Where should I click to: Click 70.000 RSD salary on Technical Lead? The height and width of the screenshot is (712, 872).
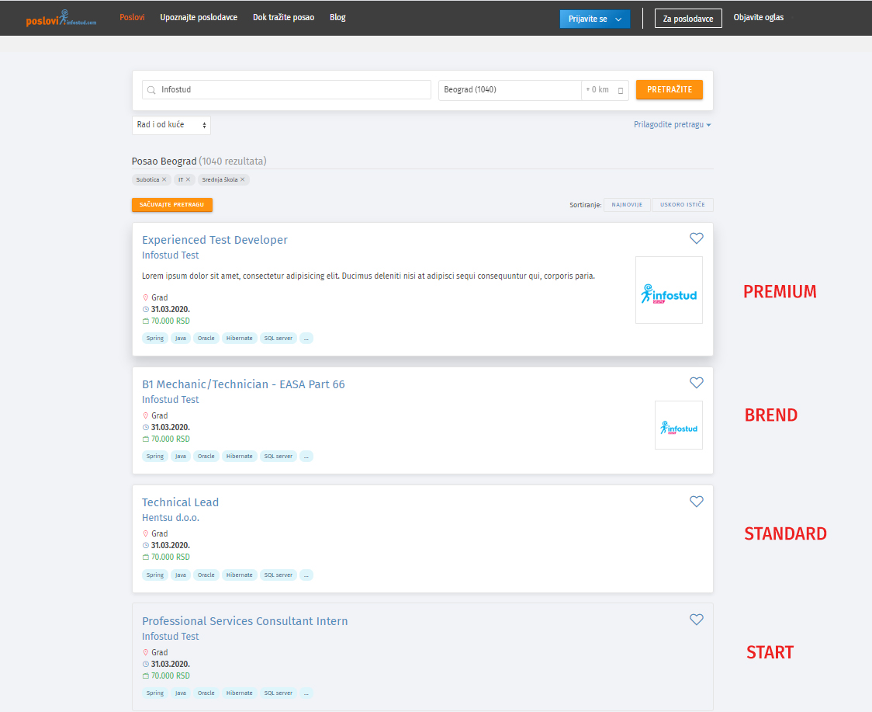pyautogui.click(x=170, y=557)
